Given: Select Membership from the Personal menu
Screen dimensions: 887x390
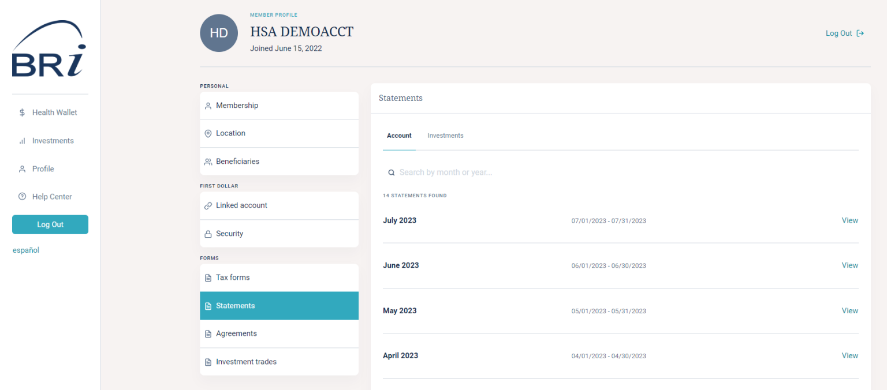Looking at the screenshot, I should click(x=237, y=105).
